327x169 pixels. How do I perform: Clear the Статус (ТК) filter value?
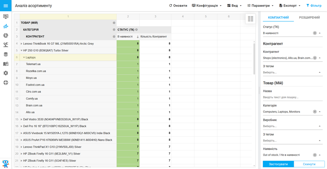(x=315, y=33)
